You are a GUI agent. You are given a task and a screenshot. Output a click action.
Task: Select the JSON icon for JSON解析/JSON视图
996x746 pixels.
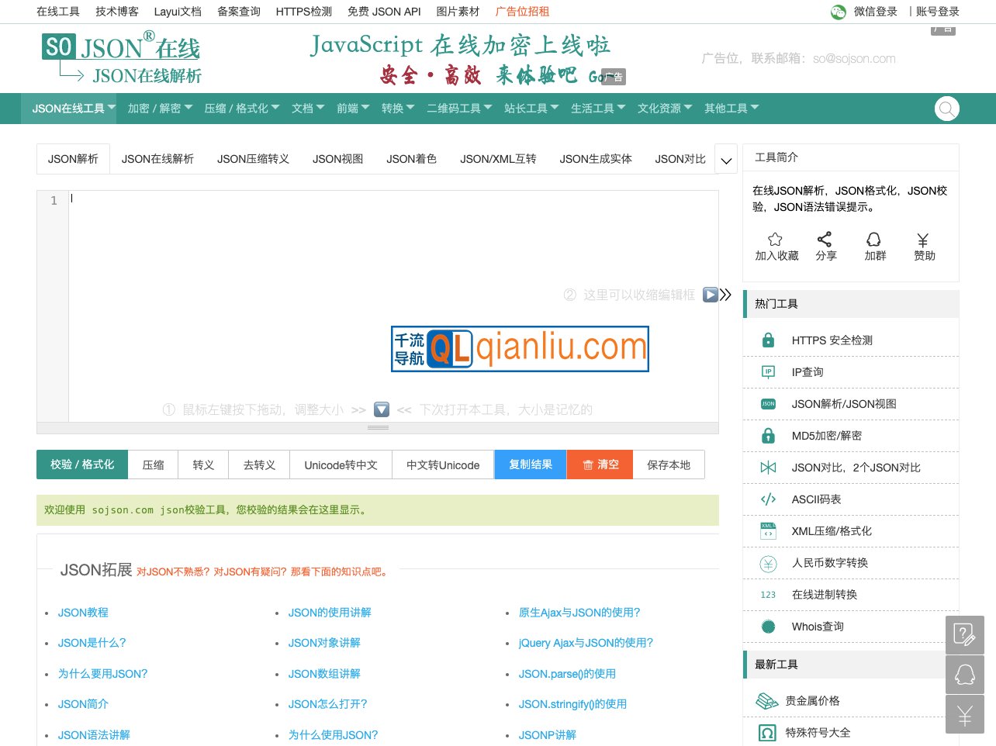[x=768, y=403]
